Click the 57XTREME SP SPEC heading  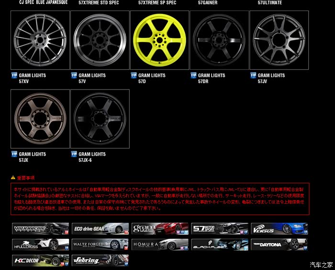157,2
